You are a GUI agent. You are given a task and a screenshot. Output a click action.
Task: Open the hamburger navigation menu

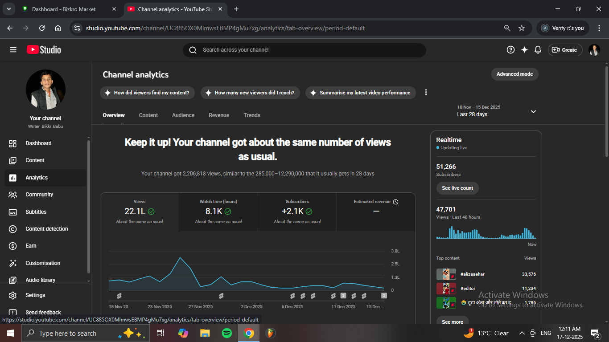pos(13,50)
